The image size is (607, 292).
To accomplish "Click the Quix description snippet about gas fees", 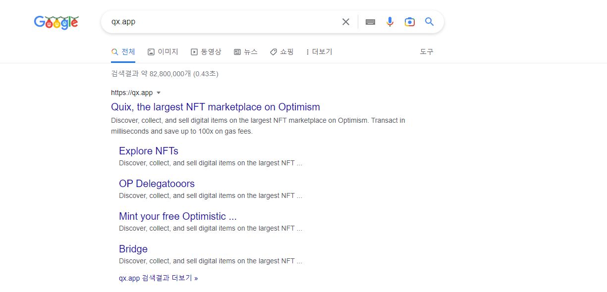I will click(258, 126).
